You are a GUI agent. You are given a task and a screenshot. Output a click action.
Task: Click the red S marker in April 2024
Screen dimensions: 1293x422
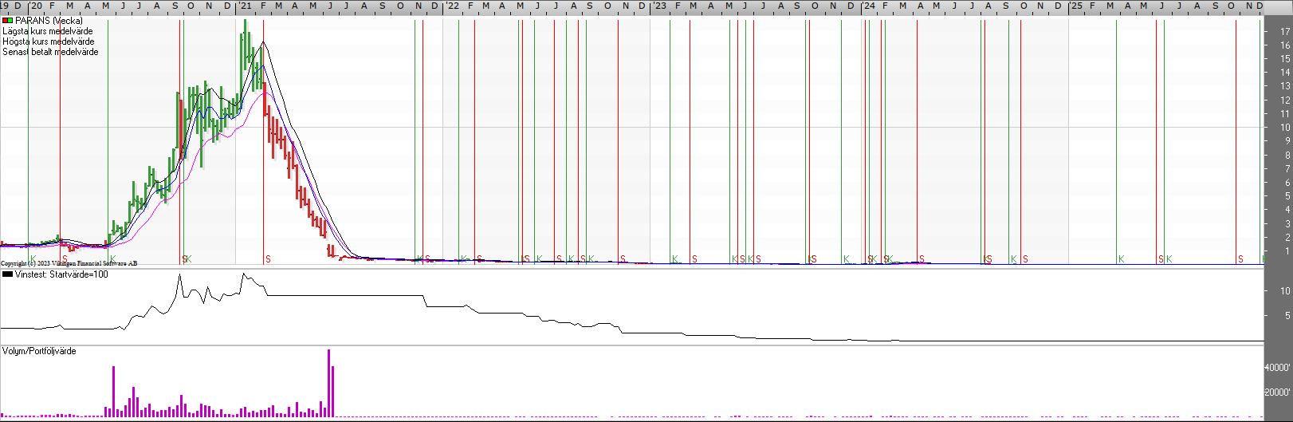[x=922, y=259]
